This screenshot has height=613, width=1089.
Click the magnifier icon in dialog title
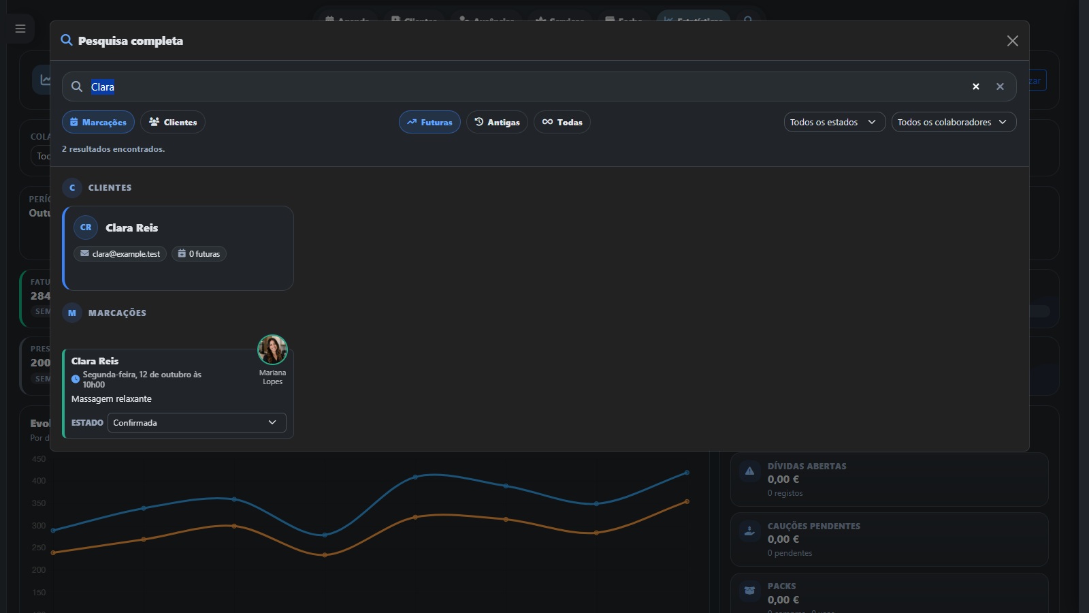67,40
